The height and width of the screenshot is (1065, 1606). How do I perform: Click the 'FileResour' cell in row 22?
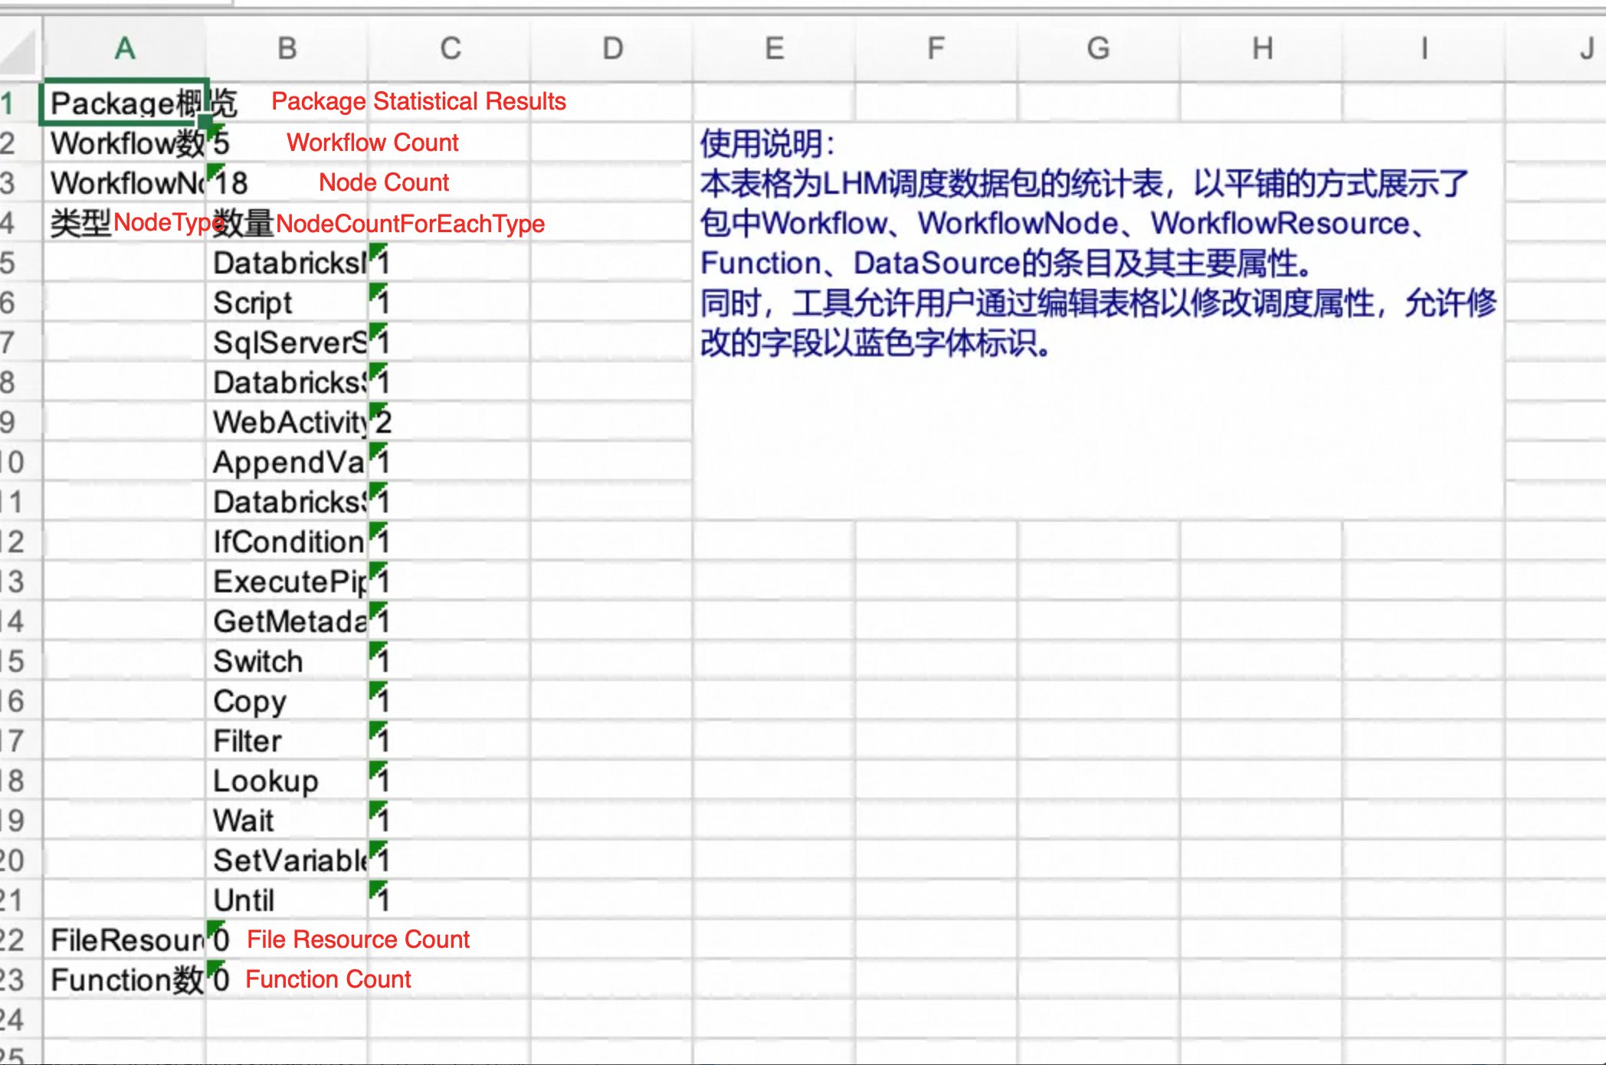pos(124,939)
